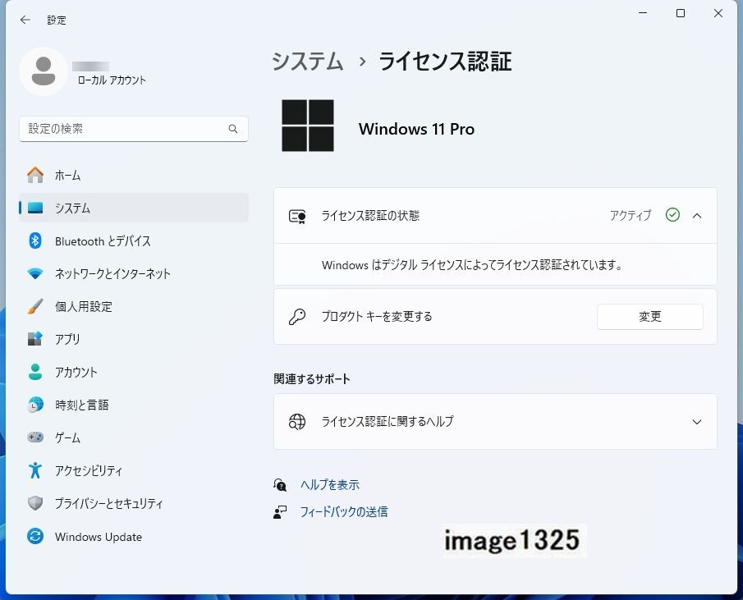
Task: Select システム in the sidebar
Action: 134,208
